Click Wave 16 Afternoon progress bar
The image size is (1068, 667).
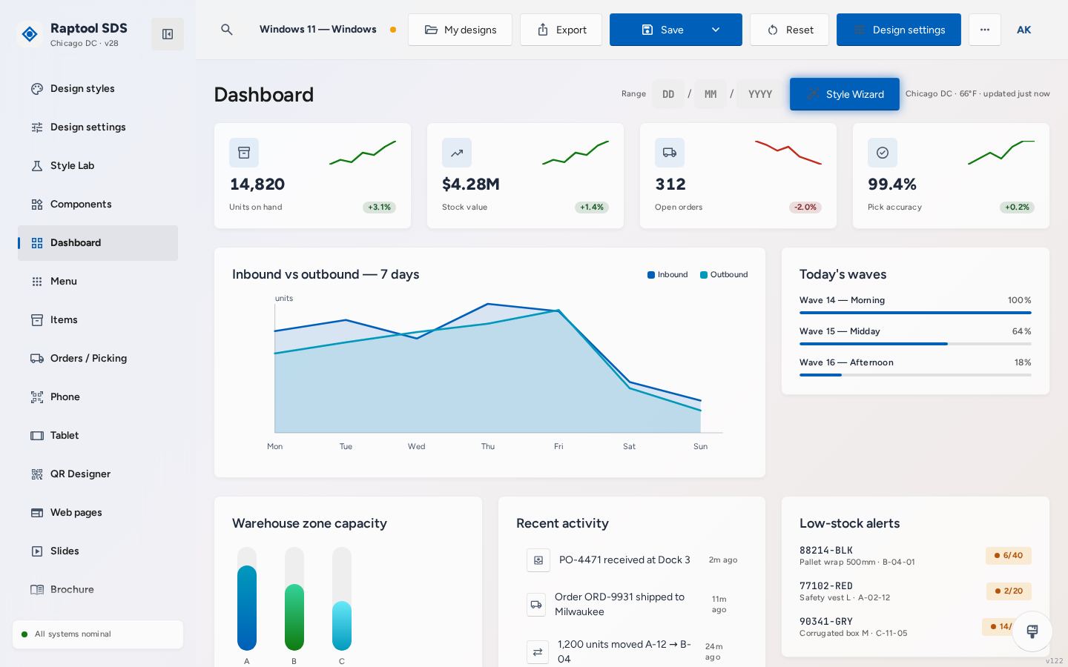click(915, 375)
